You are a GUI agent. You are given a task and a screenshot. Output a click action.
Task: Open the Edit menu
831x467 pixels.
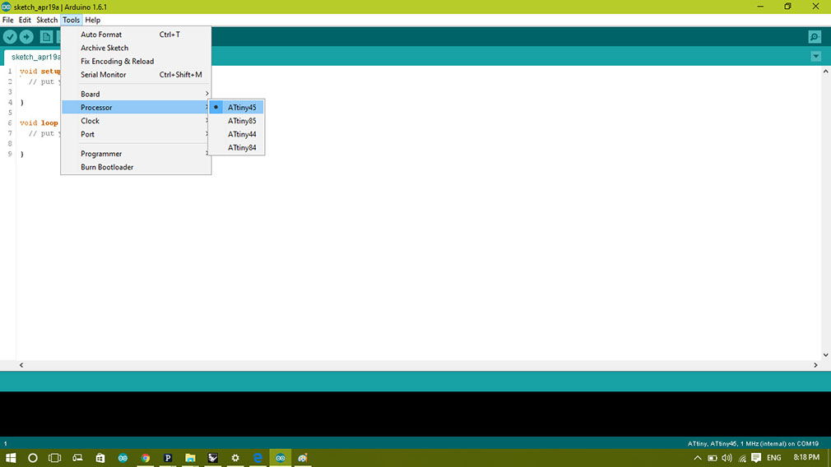click(x=25, y=20)
